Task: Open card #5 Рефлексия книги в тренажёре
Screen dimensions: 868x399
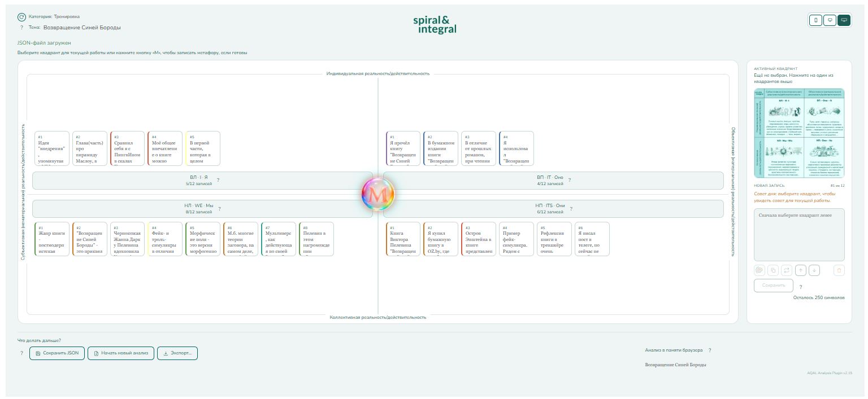Action: [554, 239]
